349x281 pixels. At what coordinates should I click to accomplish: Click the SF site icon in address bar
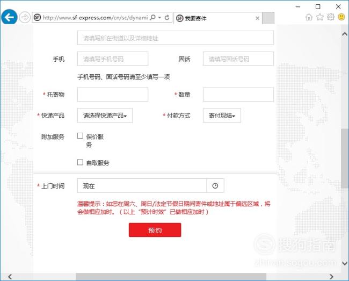tap(37, 17)
